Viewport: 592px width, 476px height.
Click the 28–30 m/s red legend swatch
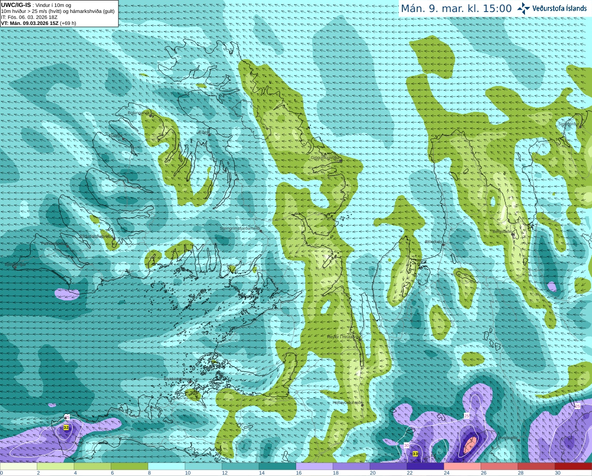pyautogui.click(x=536, y=466)
